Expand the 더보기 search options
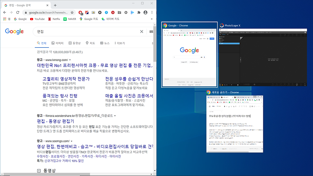Image resolution: width=313 pixels, height=176 pixels. coord(120,43)
